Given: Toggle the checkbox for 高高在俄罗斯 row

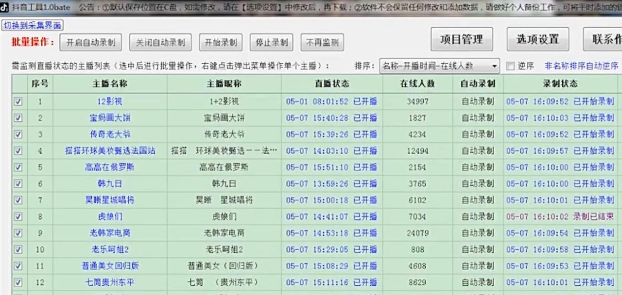Looking at the screenshot, I should pyautogui.click(x=18, y=167).
